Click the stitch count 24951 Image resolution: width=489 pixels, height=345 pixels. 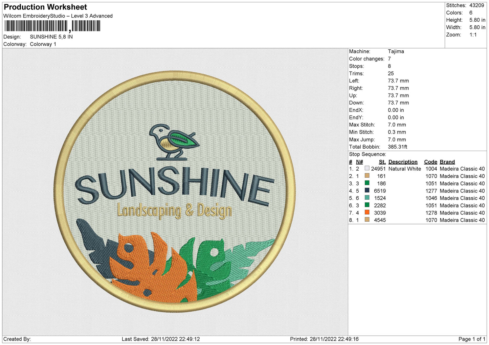(378, 169)
